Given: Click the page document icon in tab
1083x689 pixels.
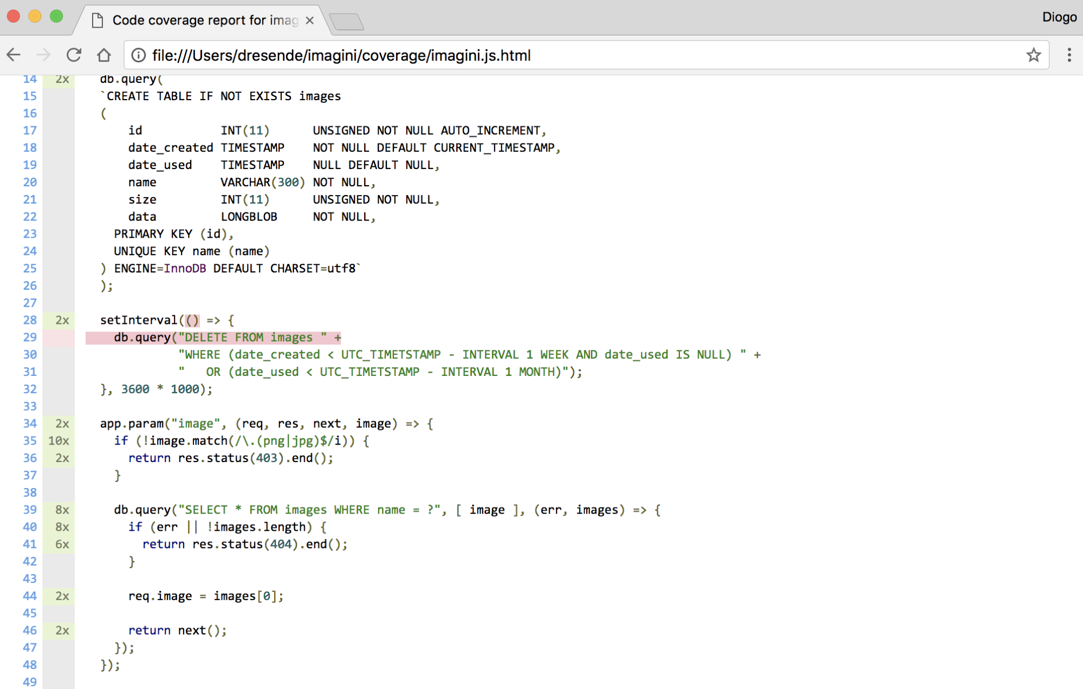Looking at the screenshot, I should 98,21.
